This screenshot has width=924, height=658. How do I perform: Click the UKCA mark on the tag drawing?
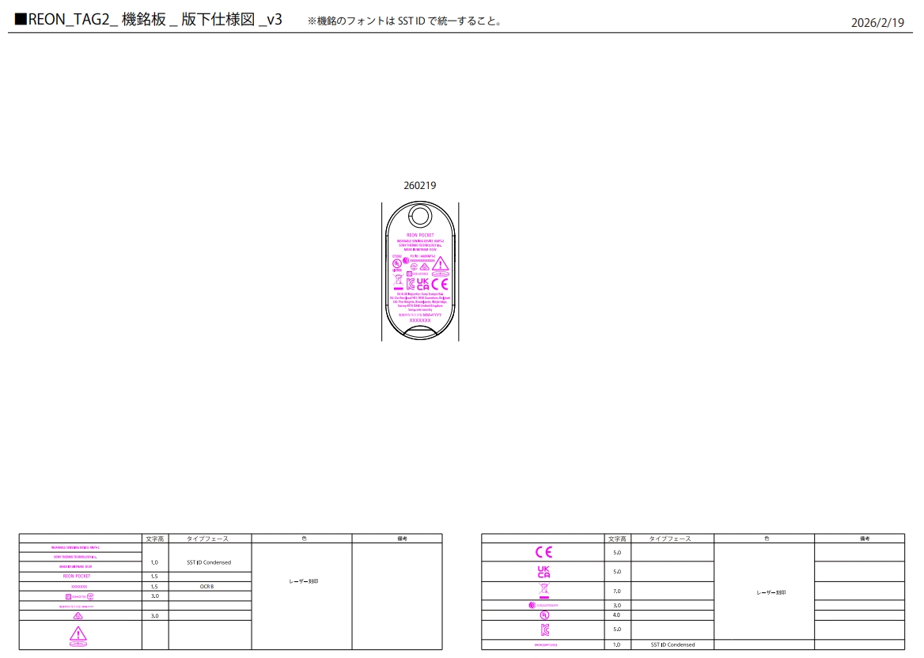pyautogui.click(x=422, y=284)
